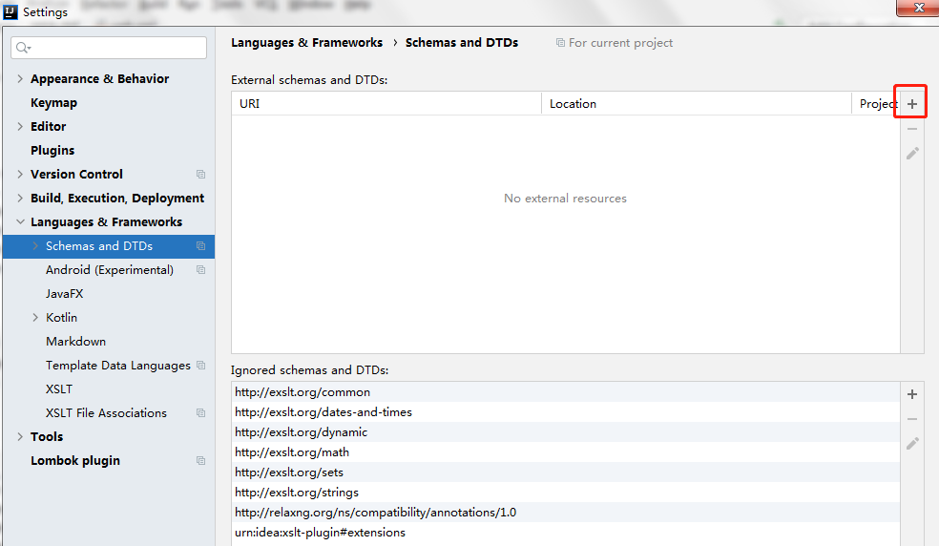Viewport: 939px width, 546px height.
Task: Select Android (Experimental) settings
Action: coord(110,270)
